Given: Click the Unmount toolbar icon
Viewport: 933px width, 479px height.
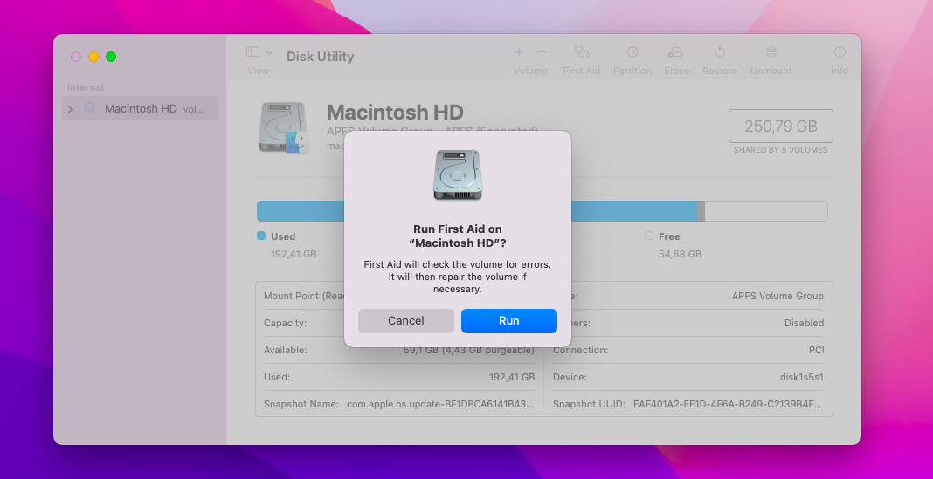Looking at the screenshot, I should [771, 52].
